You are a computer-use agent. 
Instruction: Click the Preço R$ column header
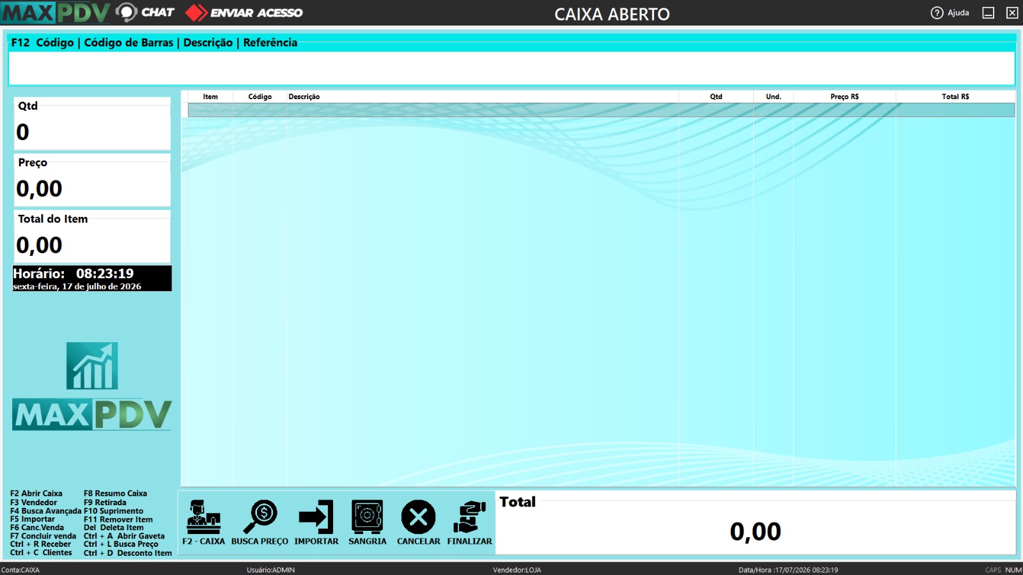845,97
